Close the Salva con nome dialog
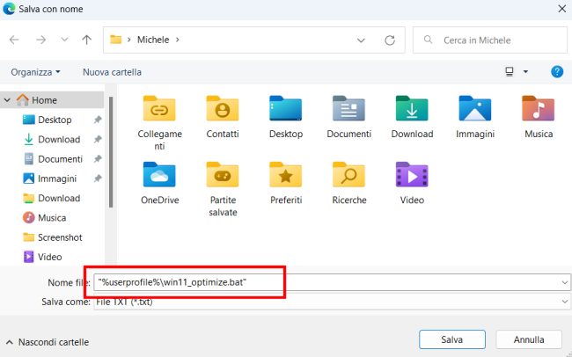This screenshot has height=357, width=572. pyautogui.click(x=561, y=9)
